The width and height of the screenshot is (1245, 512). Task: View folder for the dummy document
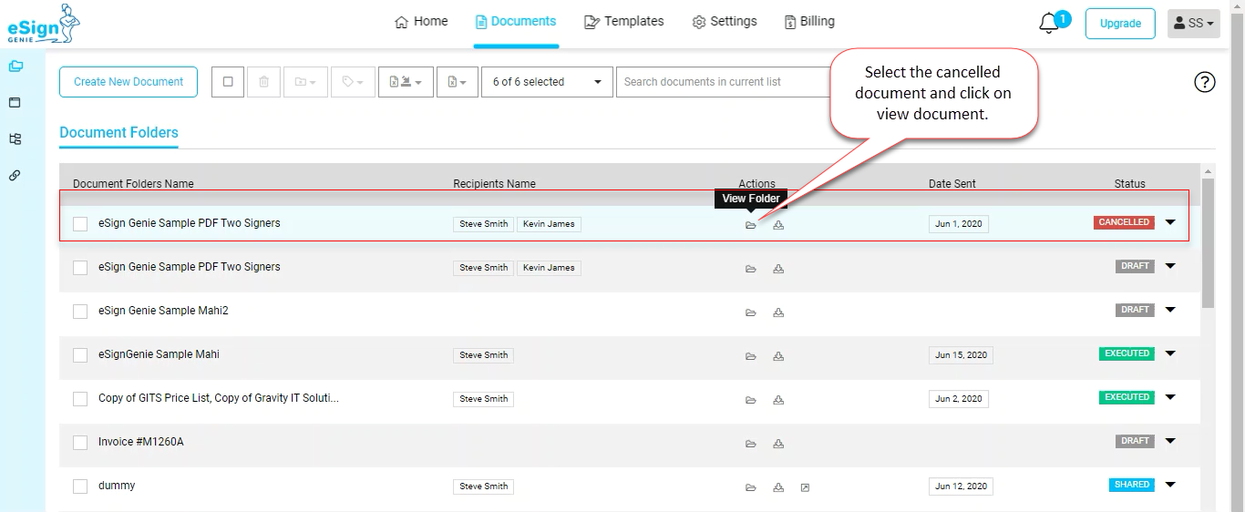click(751, 487)
